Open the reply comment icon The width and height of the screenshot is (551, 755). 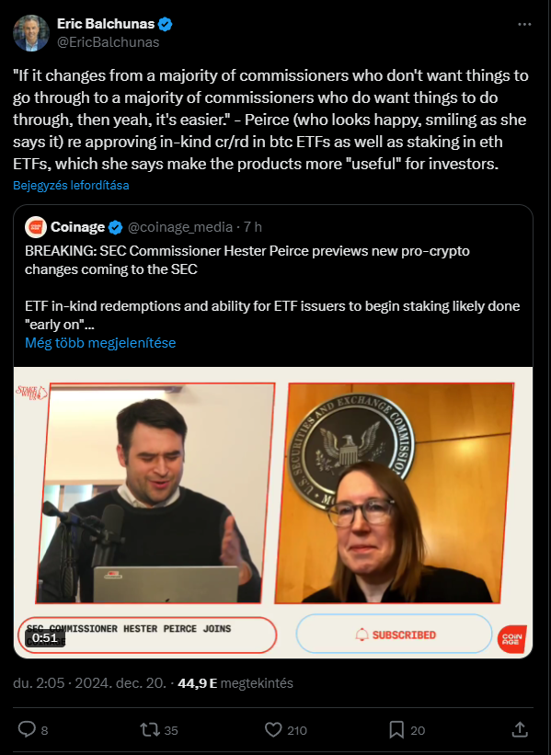pos(27,730)
